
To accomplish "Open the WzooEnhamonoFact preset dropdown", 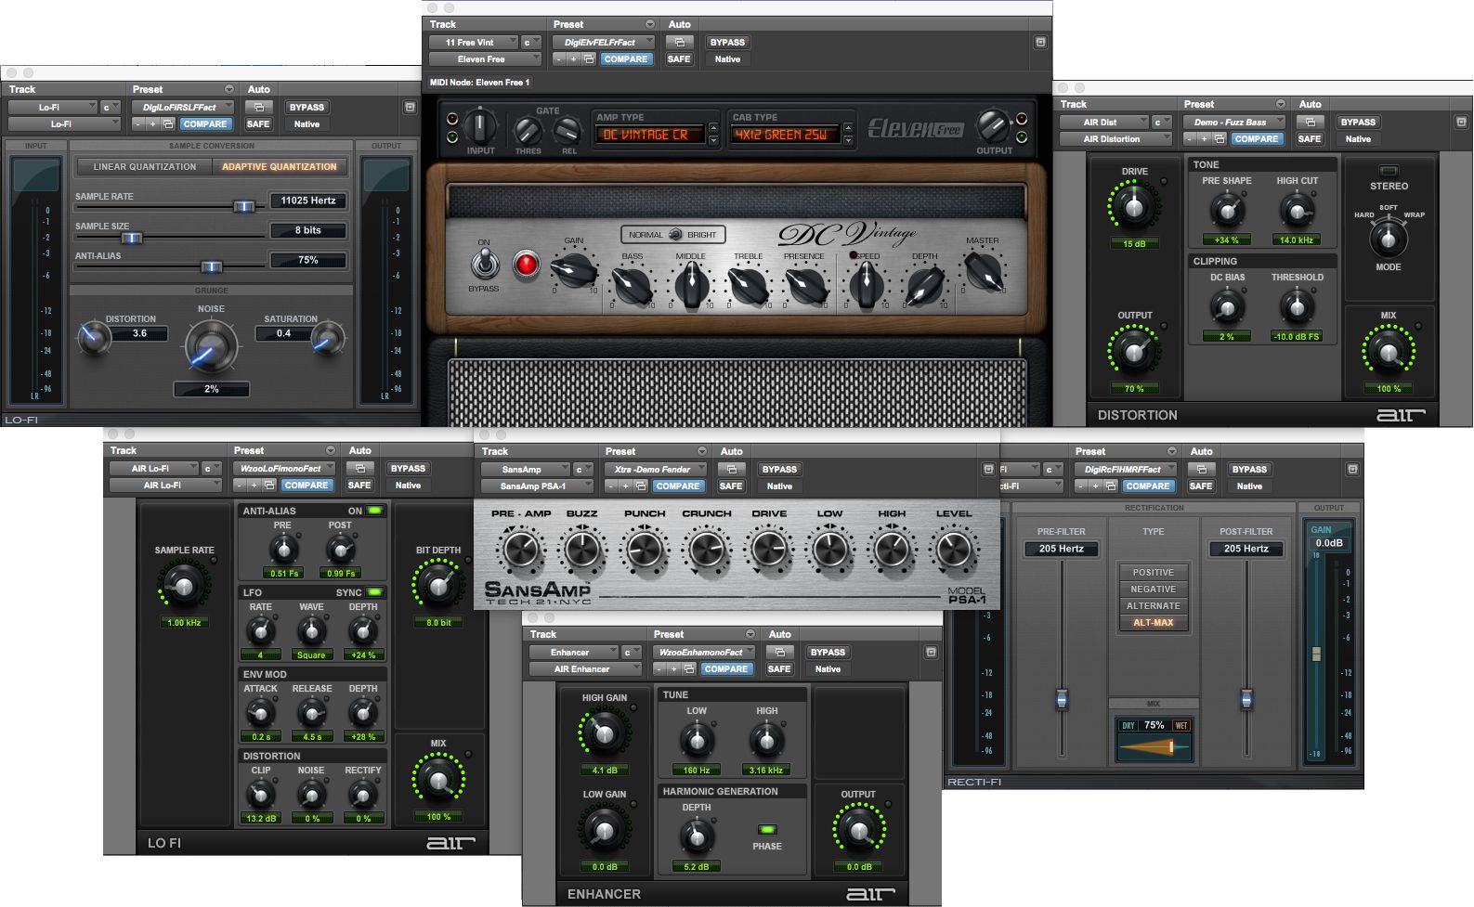I will pos(703,653).
